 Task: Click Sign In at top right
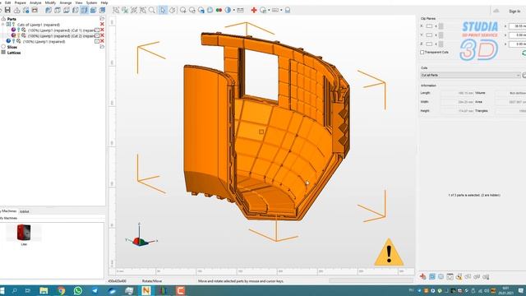514,11
